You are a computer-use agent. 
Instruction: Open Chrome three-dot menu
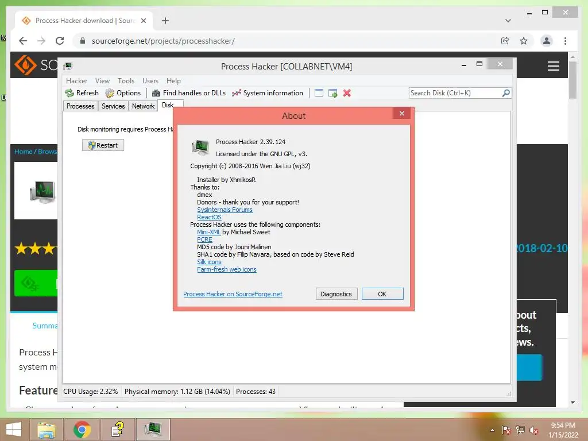565,41
